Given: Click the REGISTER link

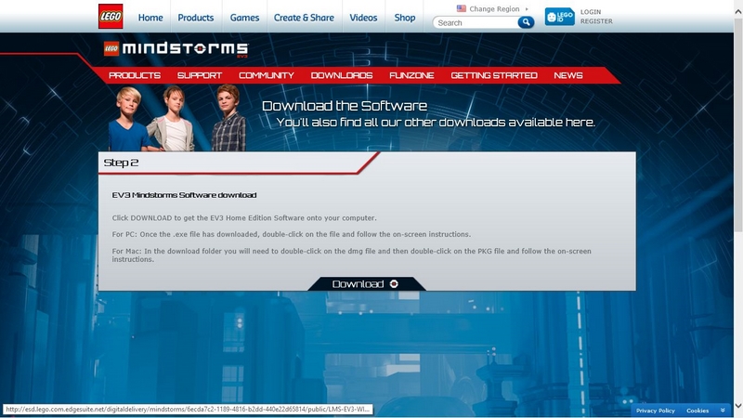Looking at the screenshot, I should tap(596, 21).
